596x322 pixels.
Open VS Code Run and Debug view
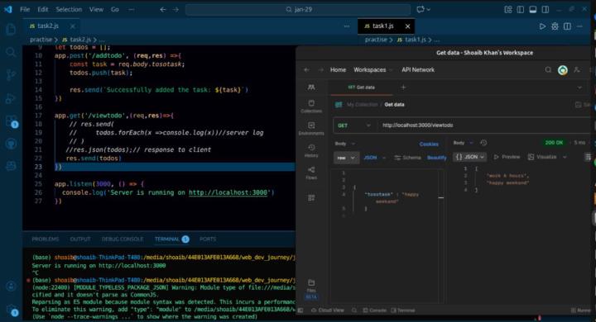pos(11,98)
